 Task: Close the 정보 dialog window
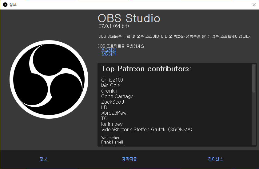254,5
